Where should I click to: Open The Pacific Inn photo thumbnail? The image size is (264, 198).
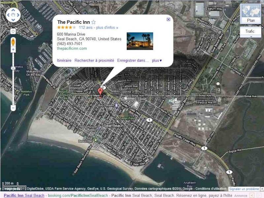[140, 41]
